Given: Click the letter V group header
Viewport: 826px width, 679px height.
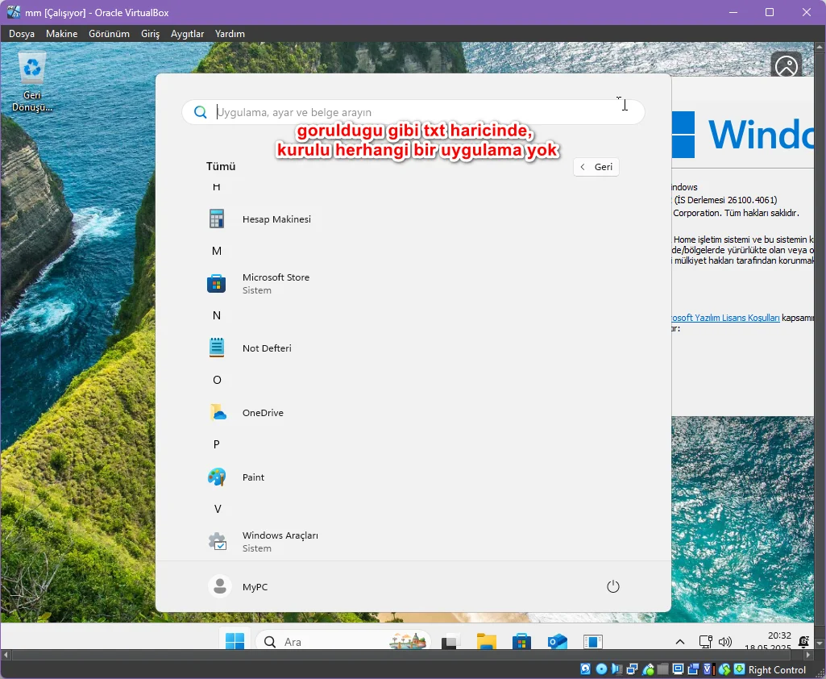Looking at the screenshot, I should [218, 509].
